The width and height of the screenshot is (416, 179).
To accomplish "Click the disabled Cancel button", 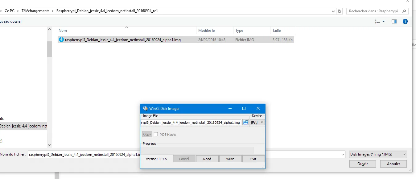I will (x=184, y=159).
